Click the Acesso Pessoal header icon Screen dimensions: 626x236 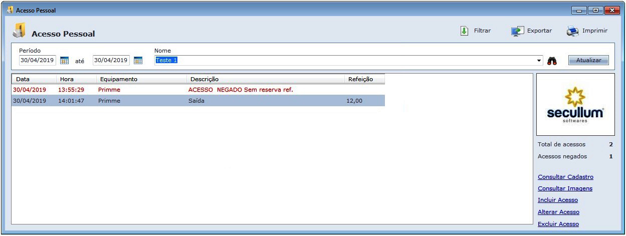point(19,31)
